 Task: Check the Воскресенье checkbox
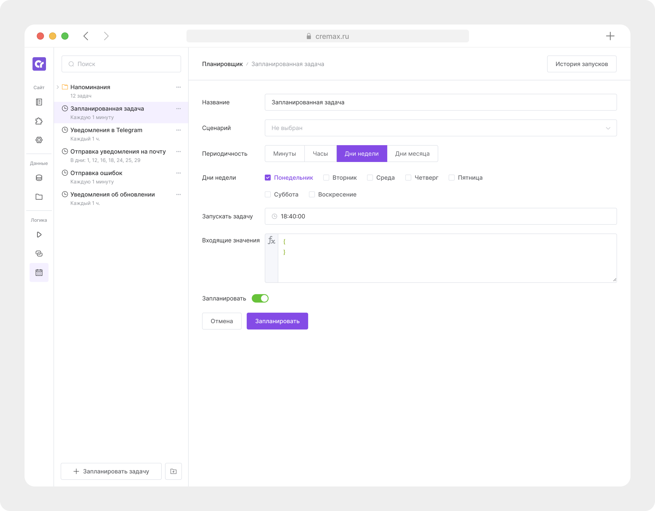tap(312, 194)
